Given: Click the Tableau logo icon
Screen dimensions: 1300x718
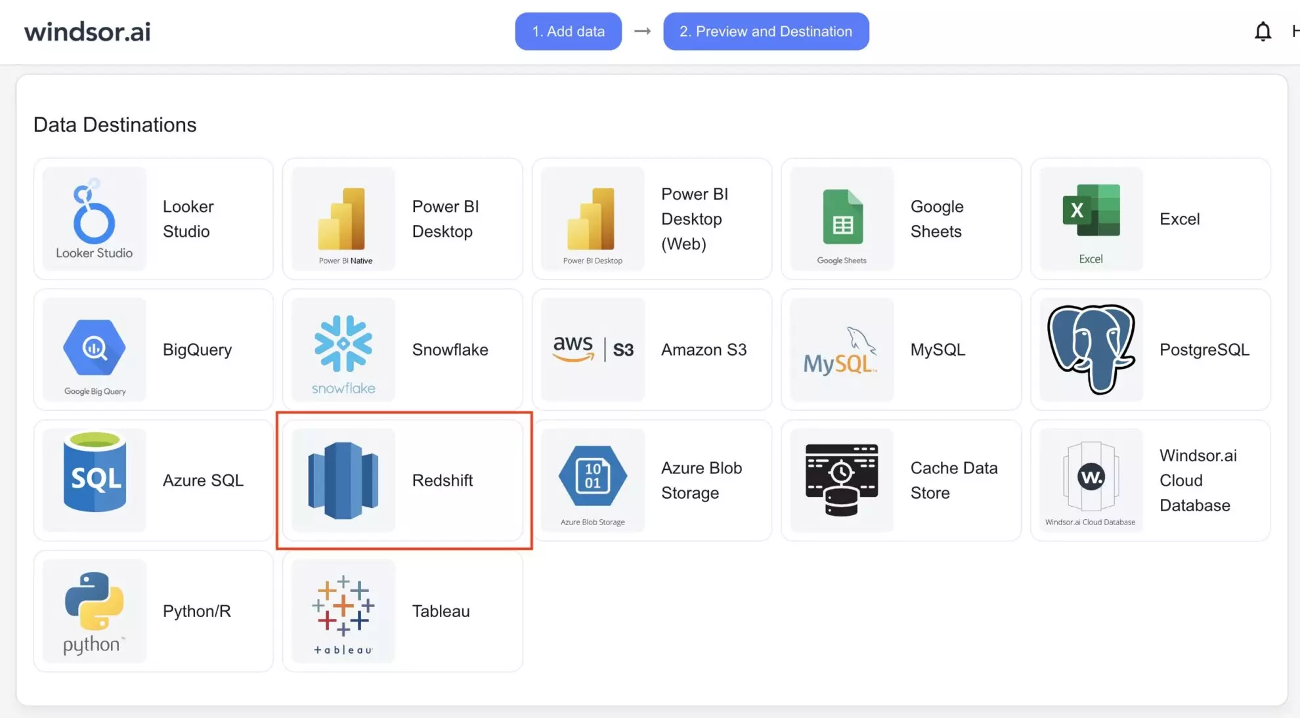Looking at the screenshot, I should (343, 611).
